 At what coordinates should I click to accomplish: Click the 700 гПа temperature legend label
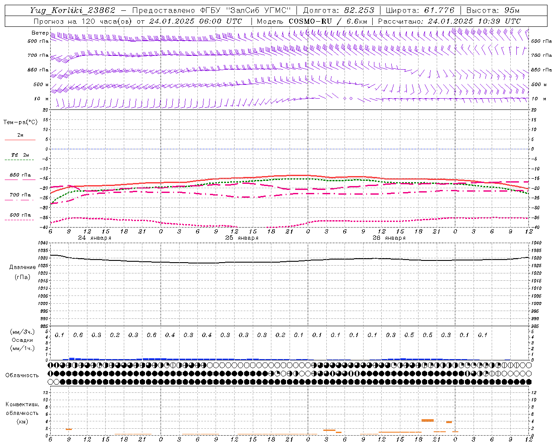pos(20,195)
